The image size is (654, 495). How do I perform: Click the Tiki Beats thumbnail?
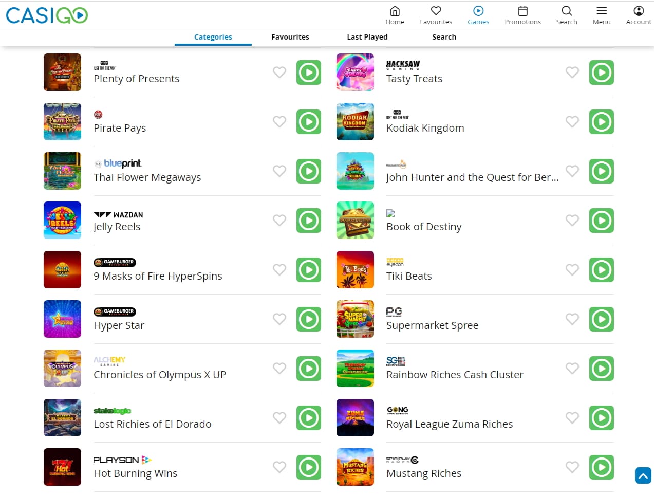click(x=355, y=270)
